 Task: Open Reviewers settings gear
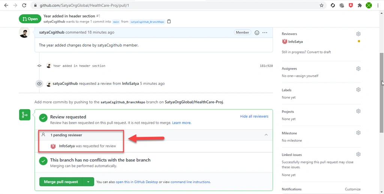click(358, 34)
